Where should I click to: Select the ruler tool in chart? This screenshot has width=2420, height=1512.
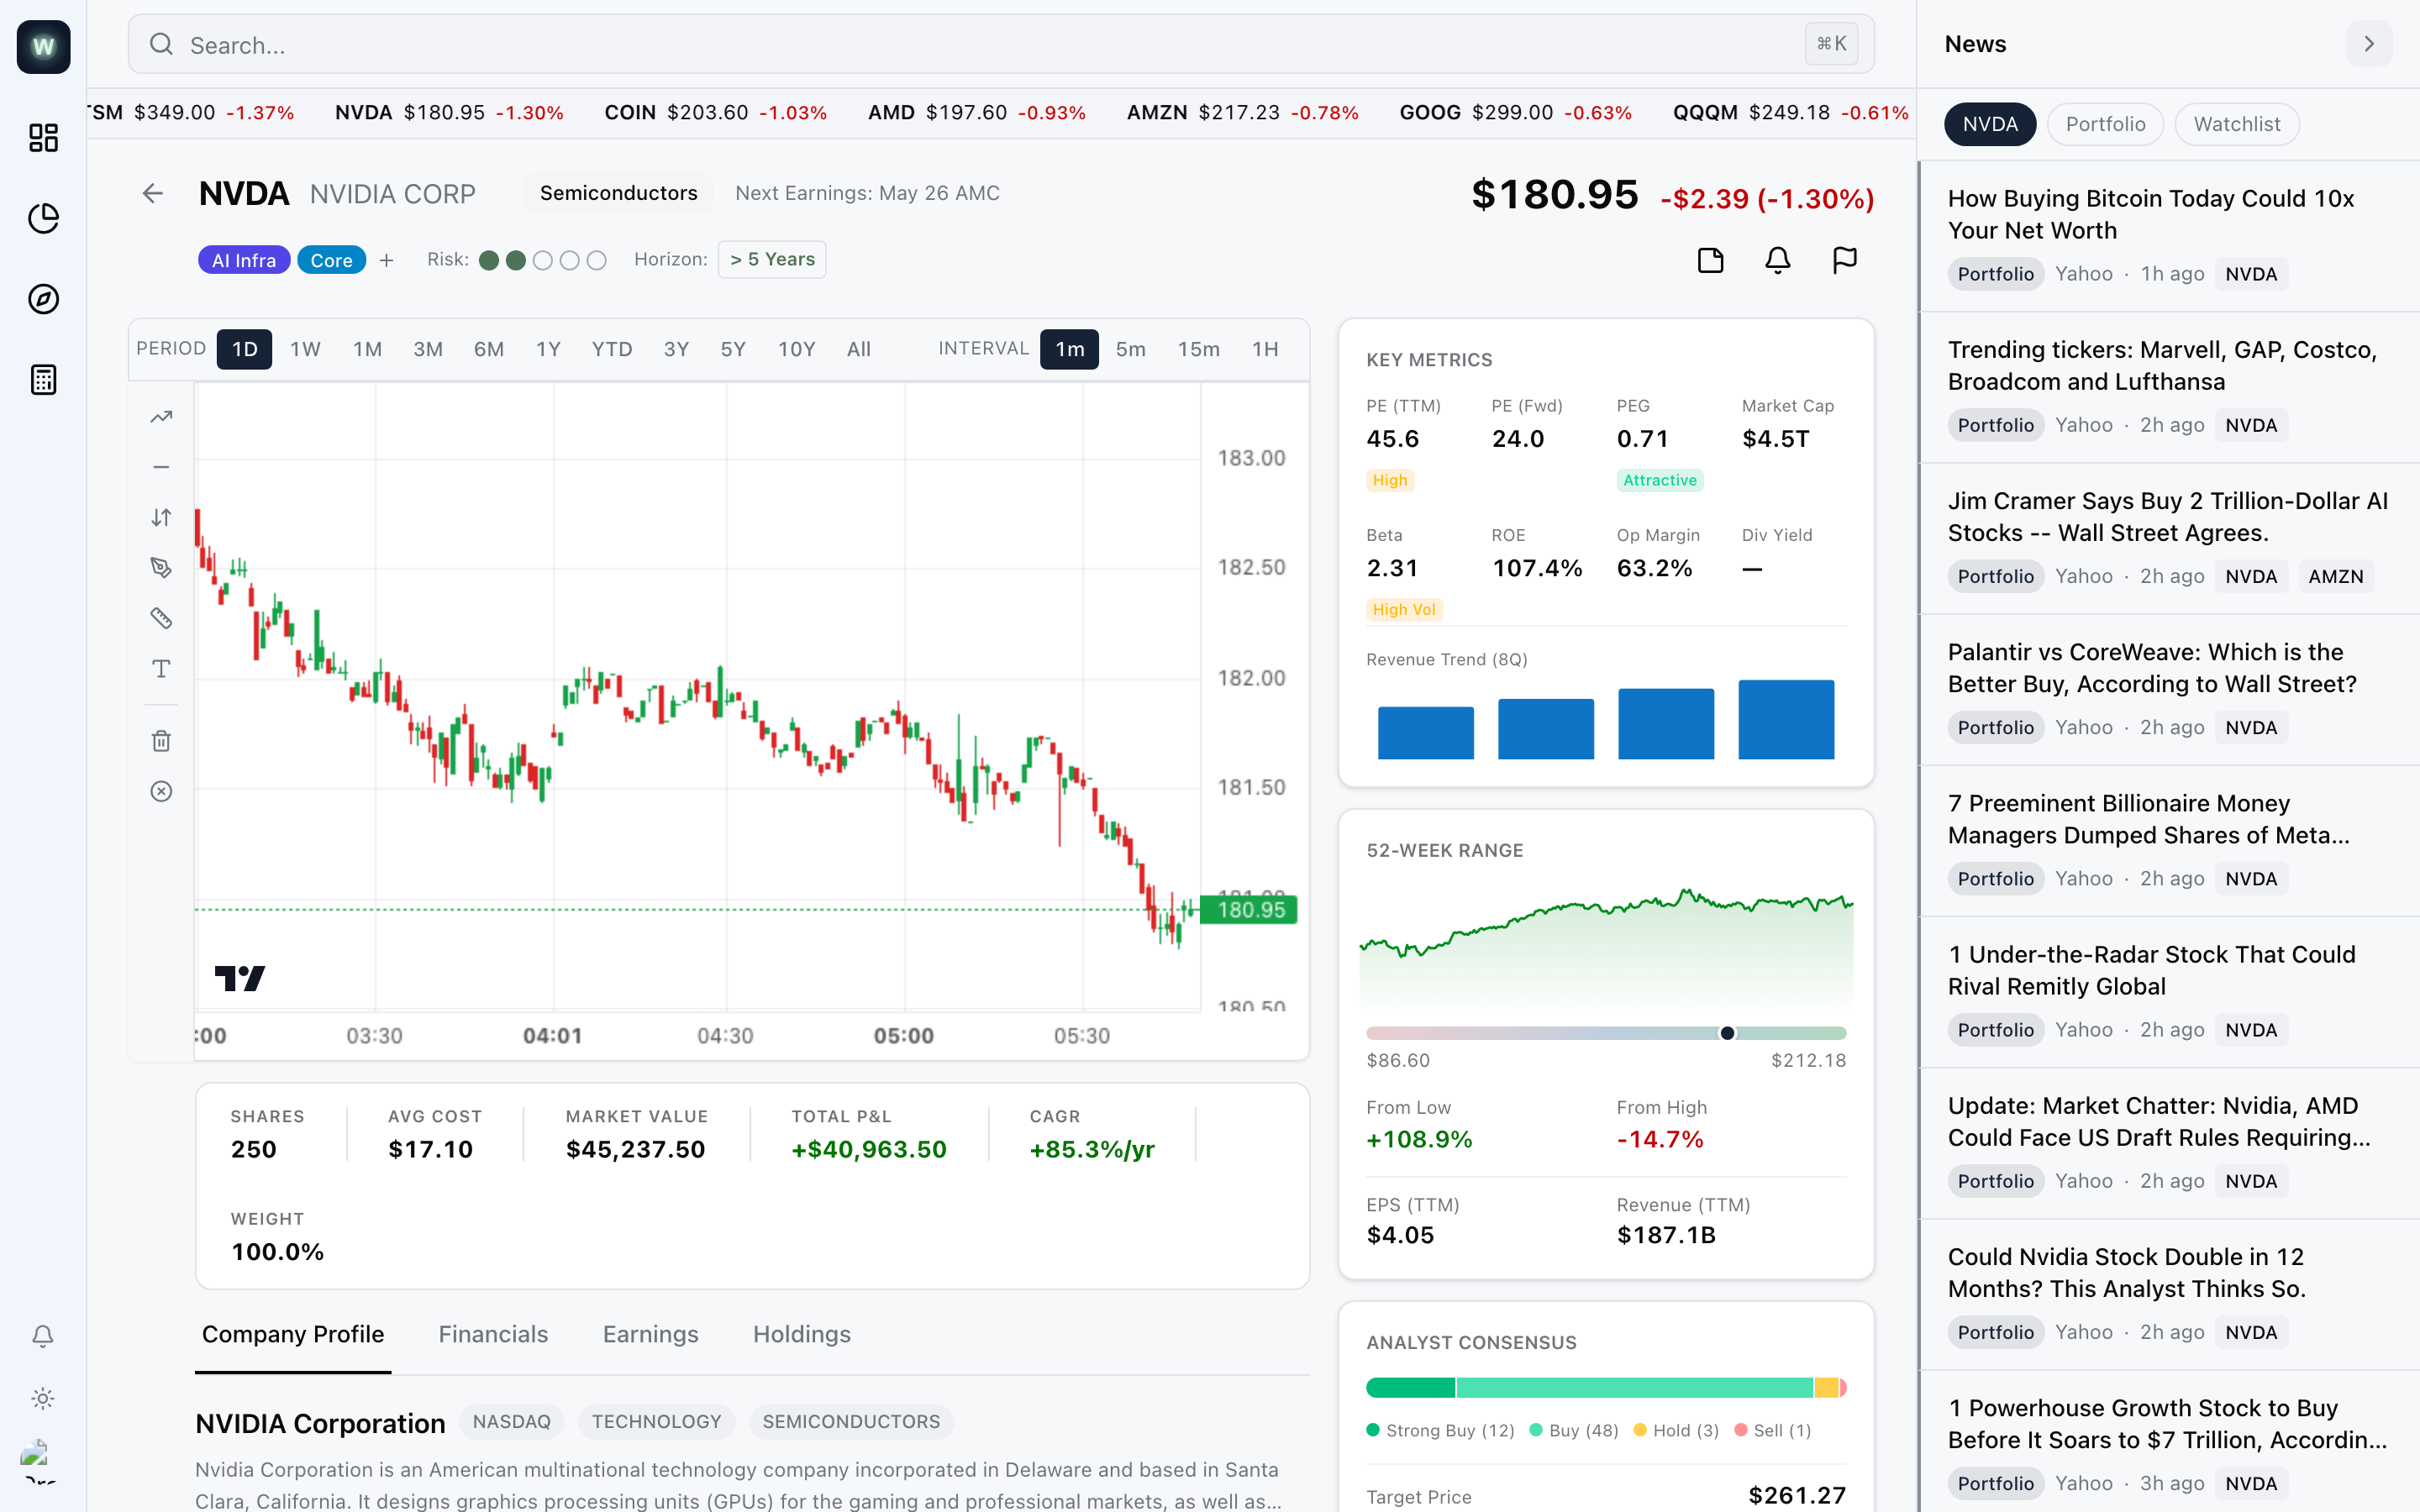(x=161, y=618)
